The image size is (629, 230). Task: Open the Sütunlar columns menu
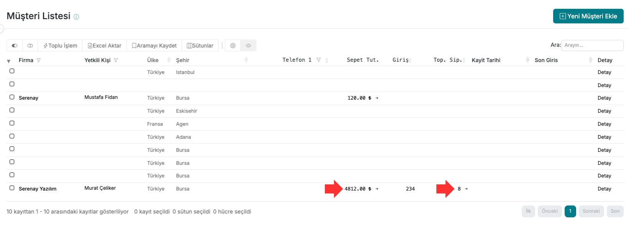[x=200, y=46]
